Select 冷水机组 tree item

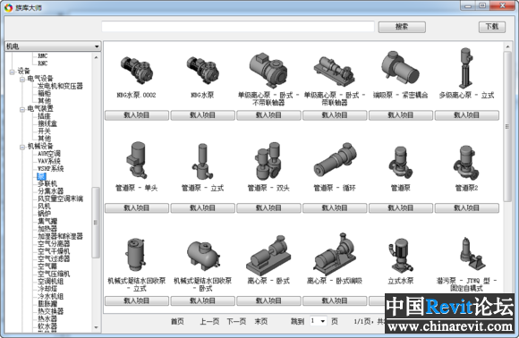coord(50,296)
